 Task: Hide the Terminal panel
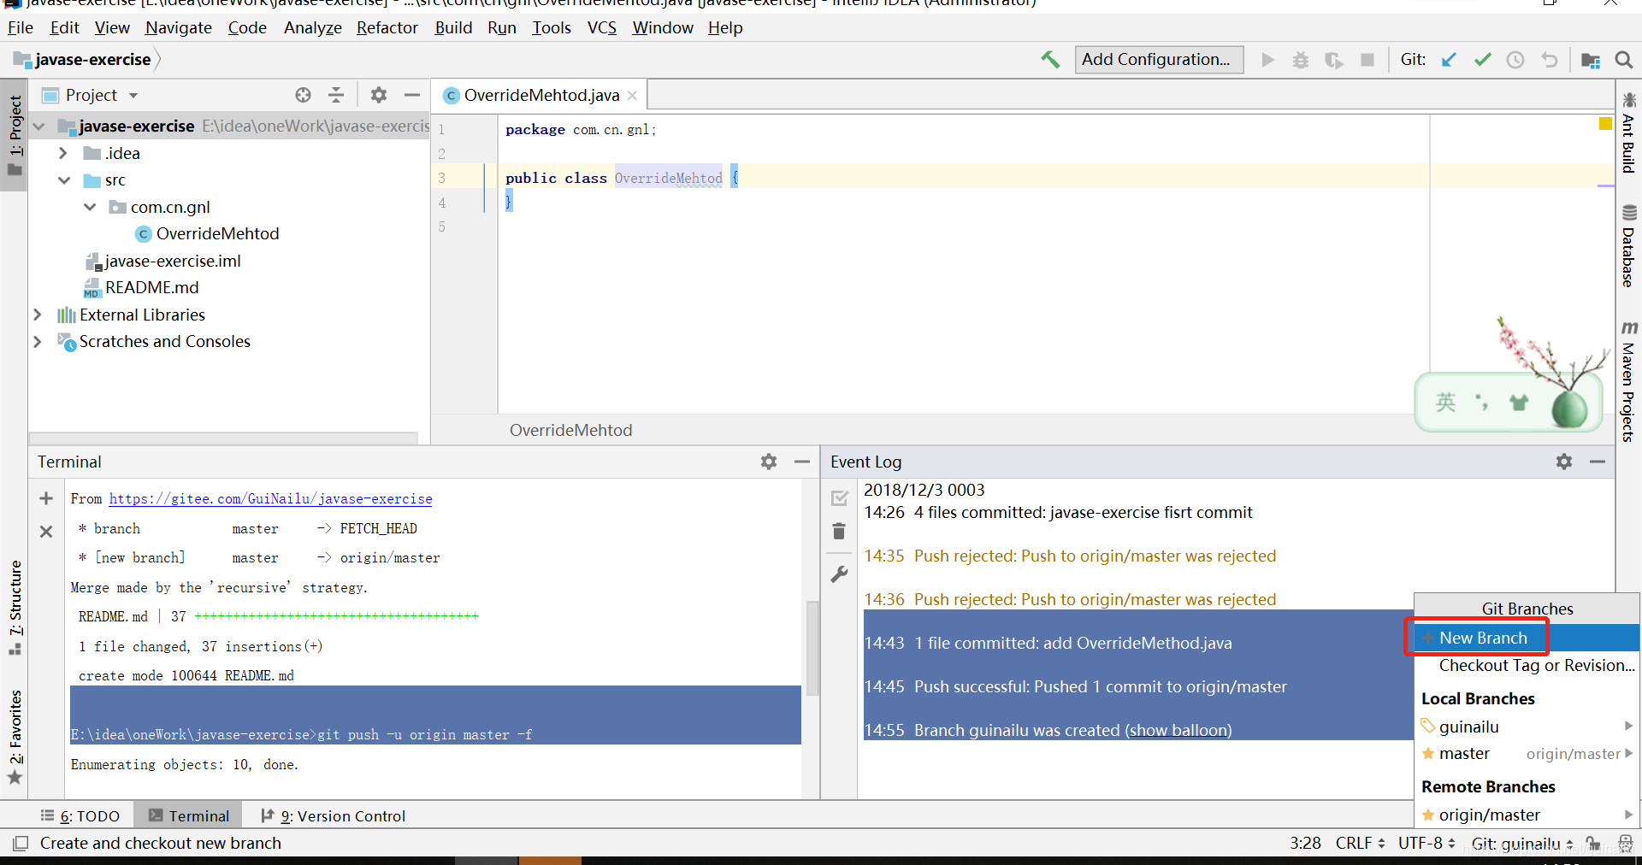[x=802, y=462]
